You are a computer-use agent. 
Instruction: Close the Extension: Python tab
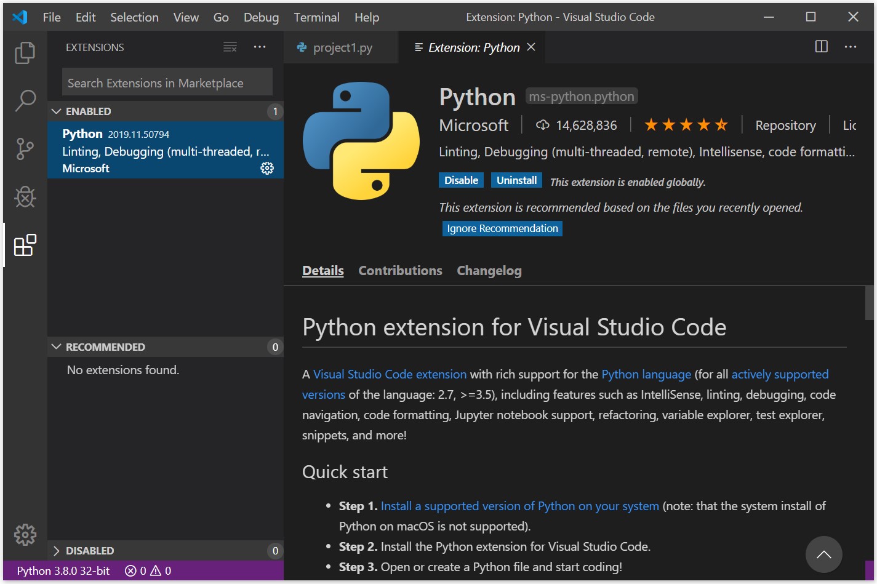531,47
